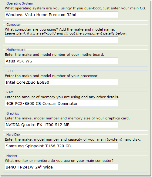Click the Operating System input field
This screenshot has width=152, height=177.
pos(62,15)
